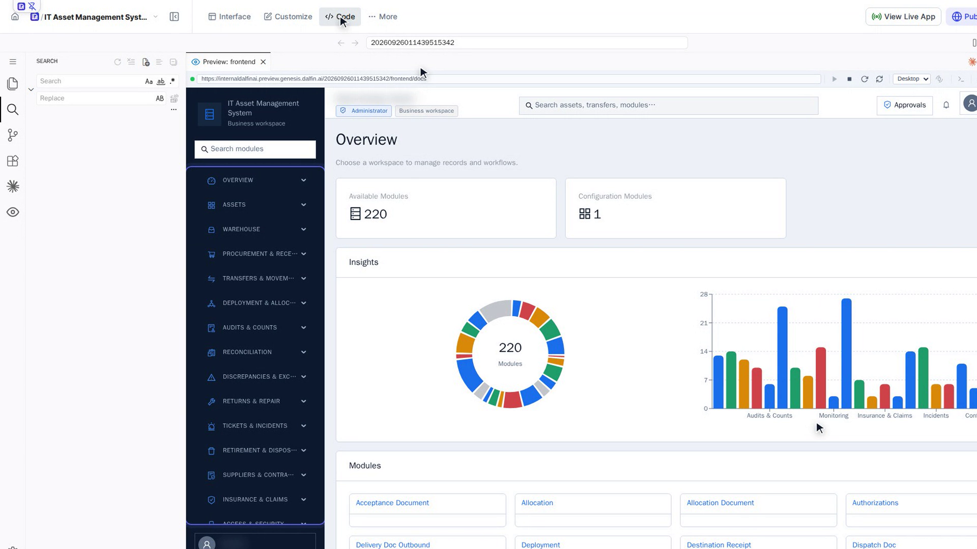Click the asterisk AI icon in activity bar
Viewport: 977px width, 549px height.
tap(13, 187)
